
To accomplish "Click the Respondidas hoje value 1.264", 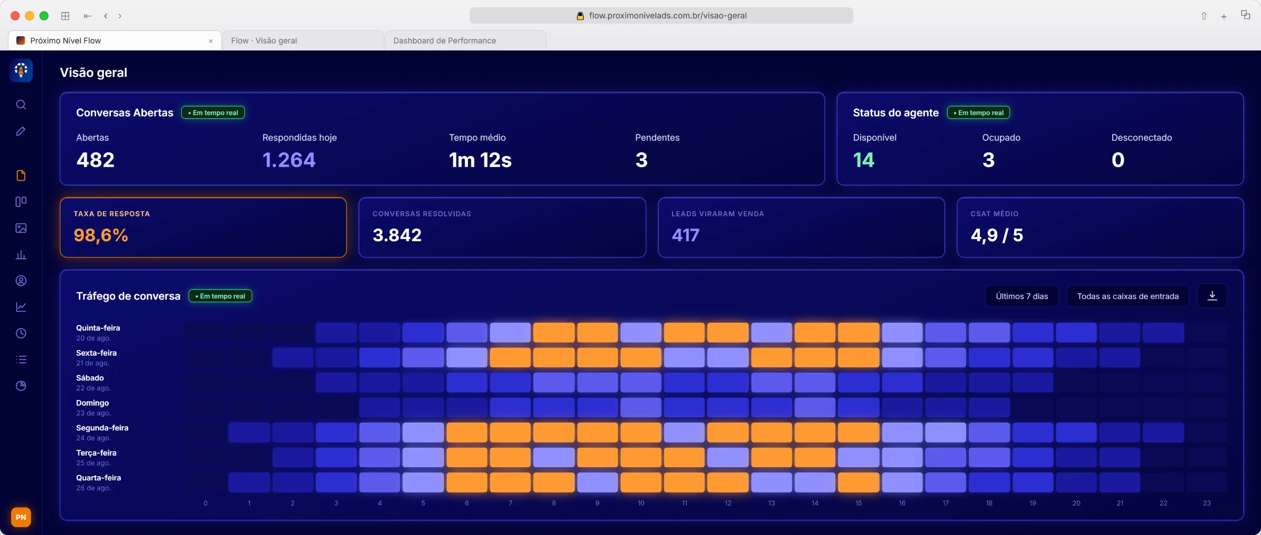I will (x=289, y=160).
